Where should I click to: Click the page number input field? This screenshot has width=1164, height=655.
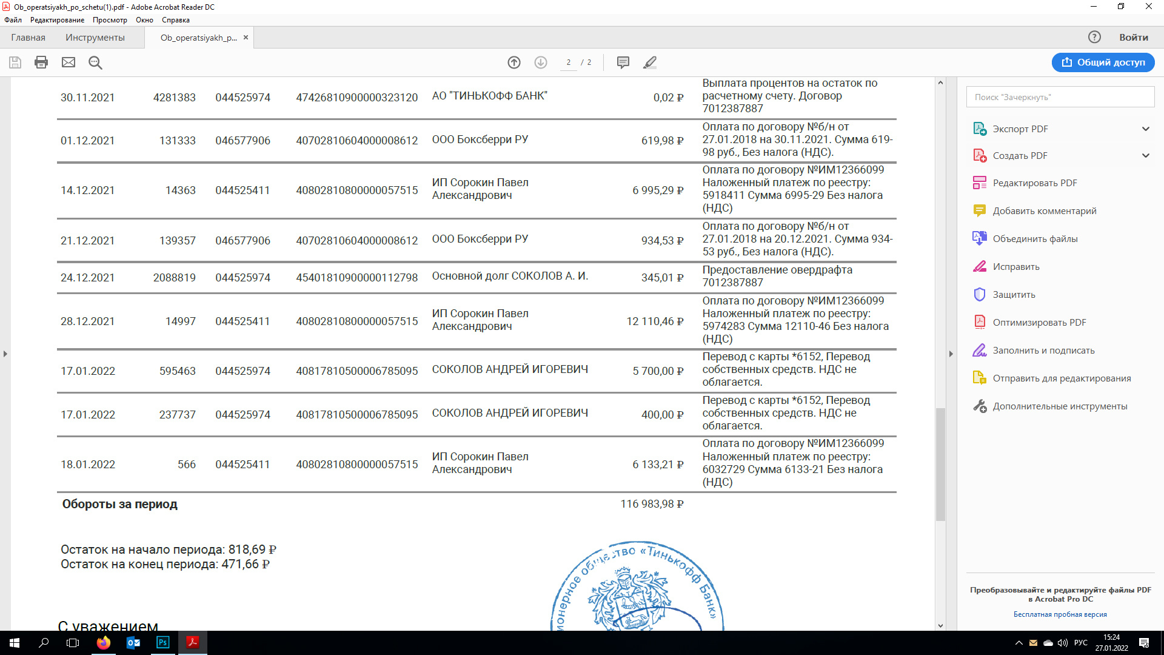coord(568,62)
